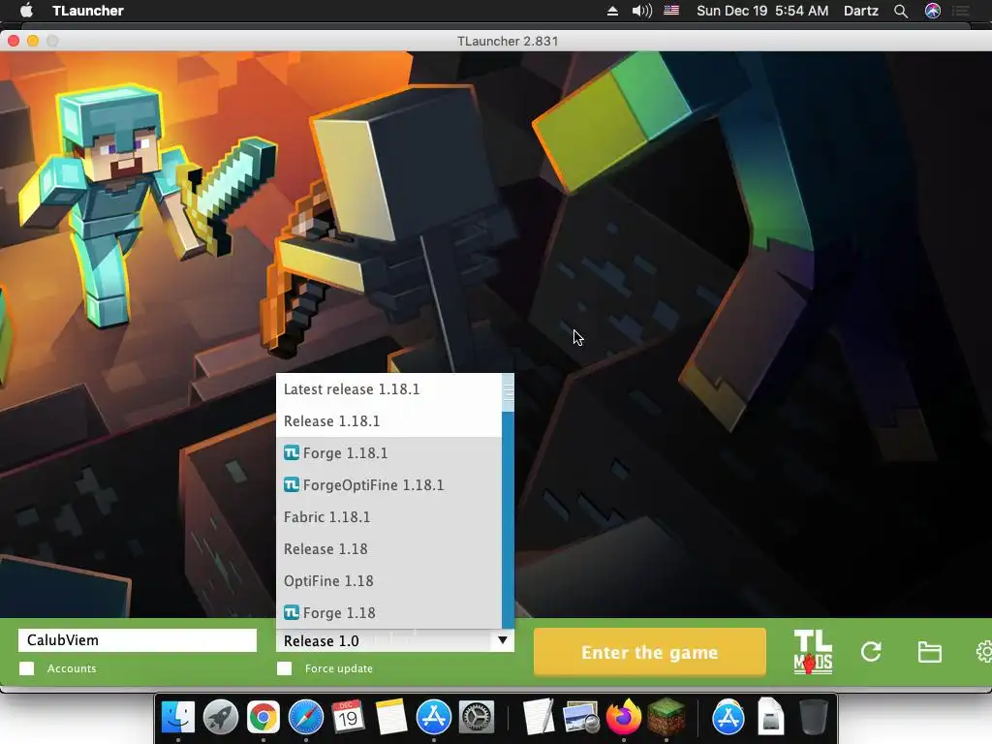Open the App Store icon beside Minecraft in Dock

click(728, 718)
